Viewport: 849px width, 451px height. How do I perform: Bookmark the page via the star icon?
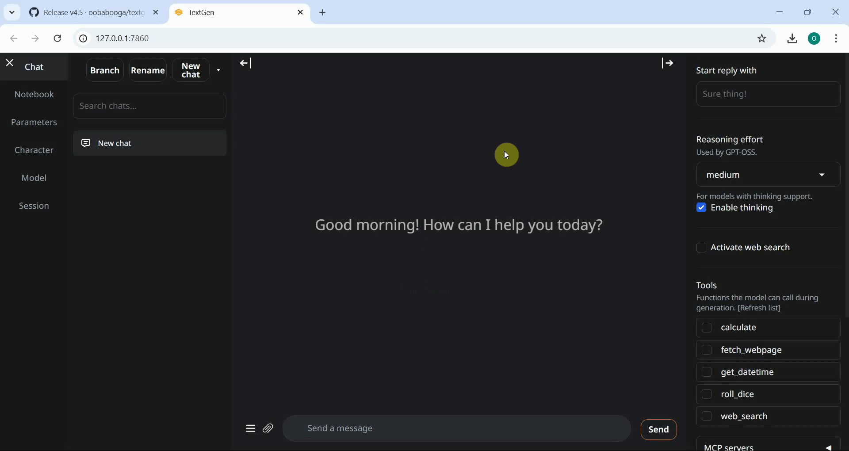(762, 38)
